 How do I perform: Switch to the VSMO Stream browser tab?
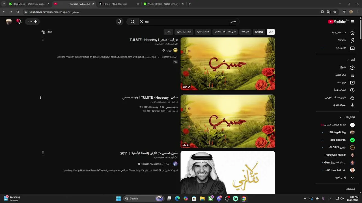point(163,4)
